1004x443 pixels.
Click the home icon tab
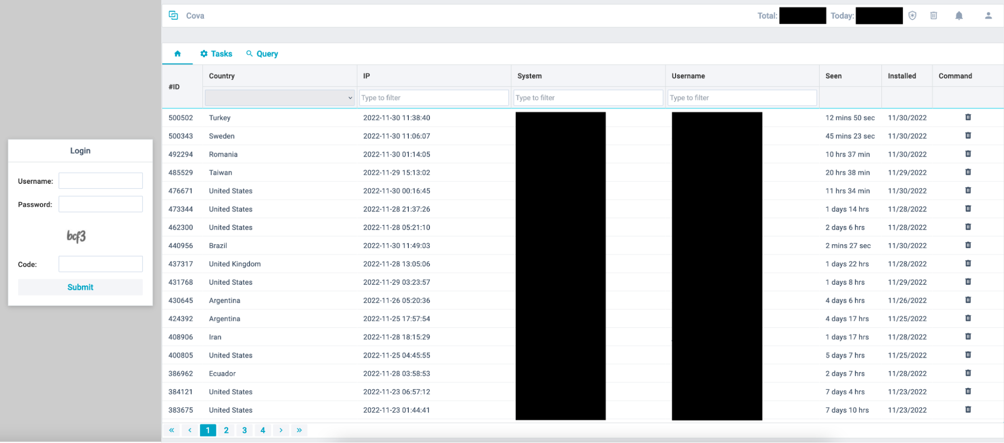coord(177,54)
